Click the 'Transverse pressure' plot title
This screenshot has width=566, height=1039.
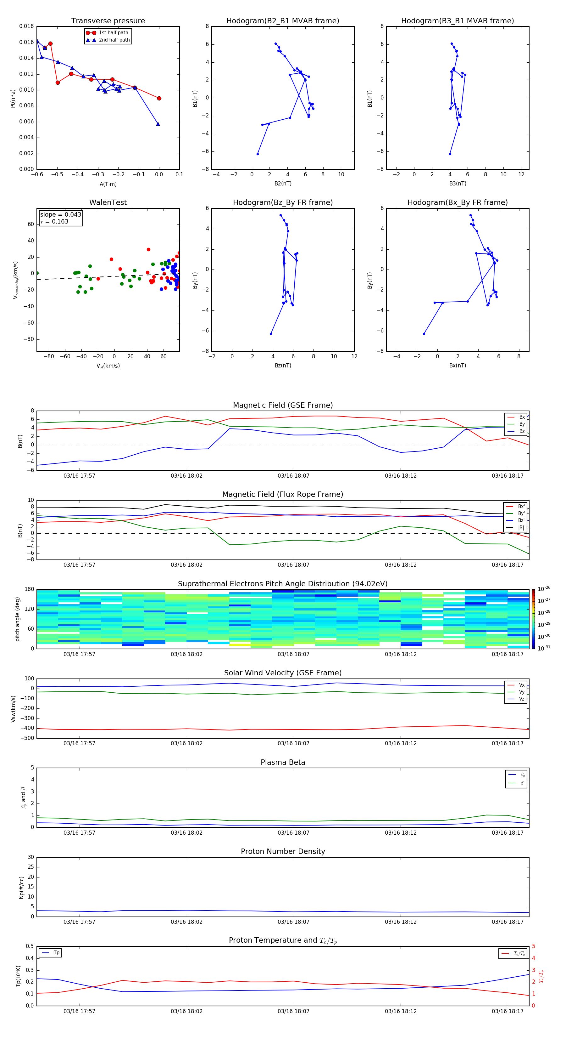tap(108, 21)
